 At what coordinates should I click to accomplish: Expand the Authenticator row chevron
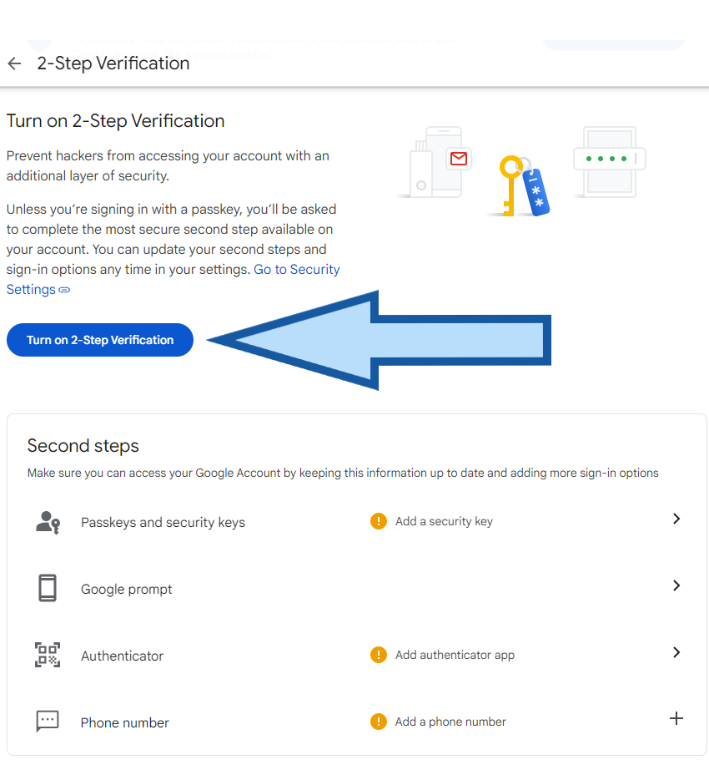point(676,652)
